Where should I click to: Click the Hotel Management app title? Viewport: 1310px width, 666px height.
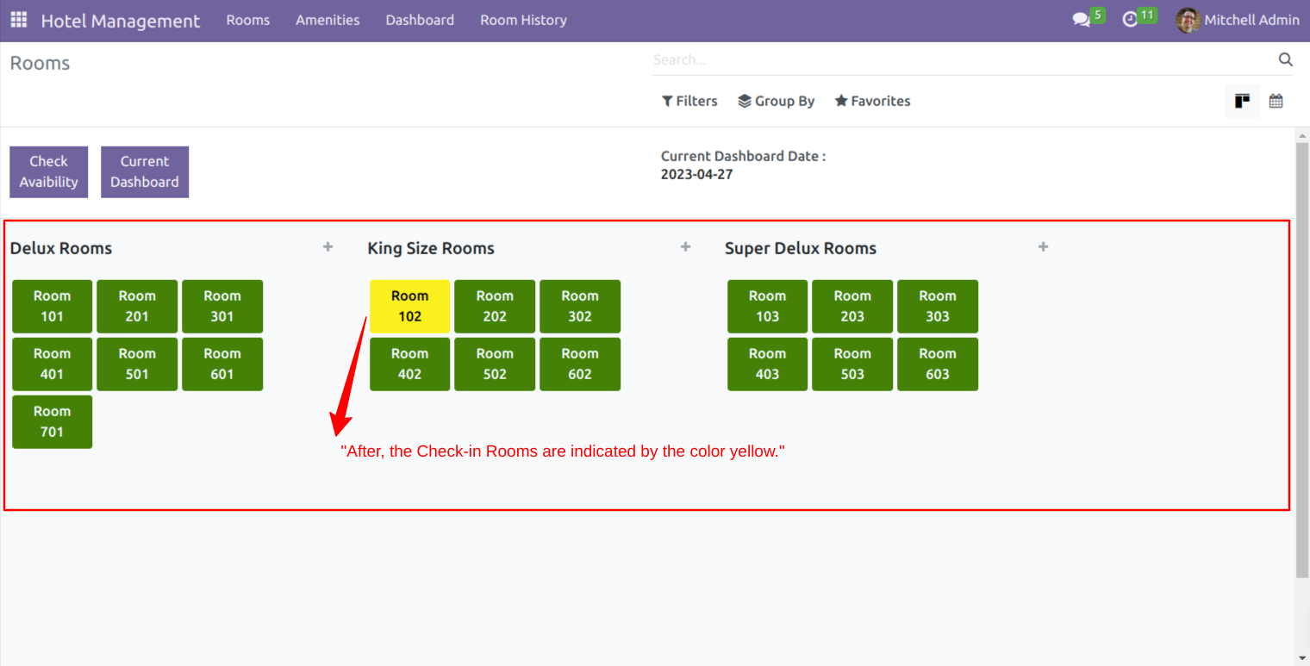point(121,21)
